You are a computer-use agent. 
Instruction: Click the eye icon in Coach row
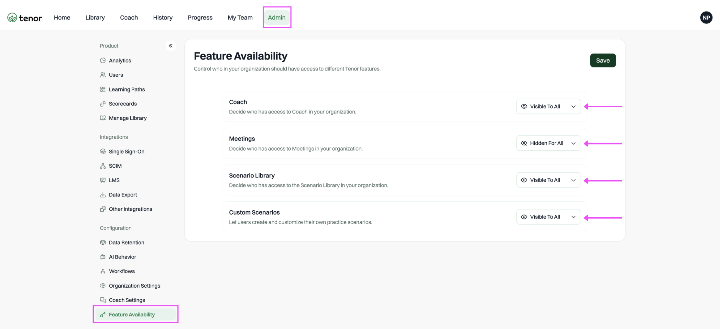524,106
